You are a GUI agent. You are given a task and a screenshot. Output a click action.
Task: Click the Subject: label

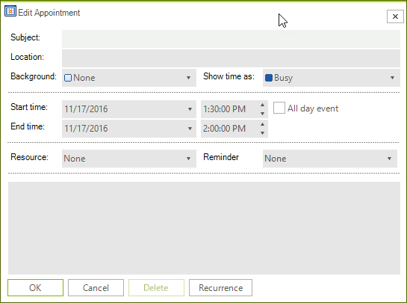point(25,37)
